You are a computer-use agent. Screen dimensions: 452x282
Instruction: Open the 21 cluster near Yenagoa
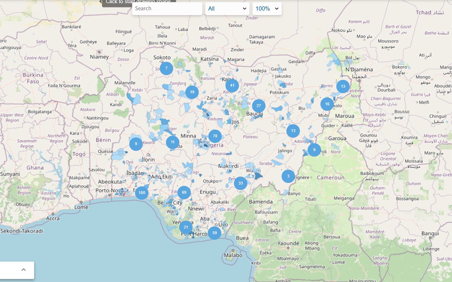pos(186,227)
